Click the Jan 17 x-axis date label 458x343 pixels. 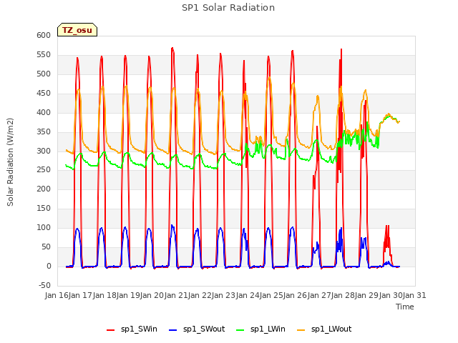81,295
